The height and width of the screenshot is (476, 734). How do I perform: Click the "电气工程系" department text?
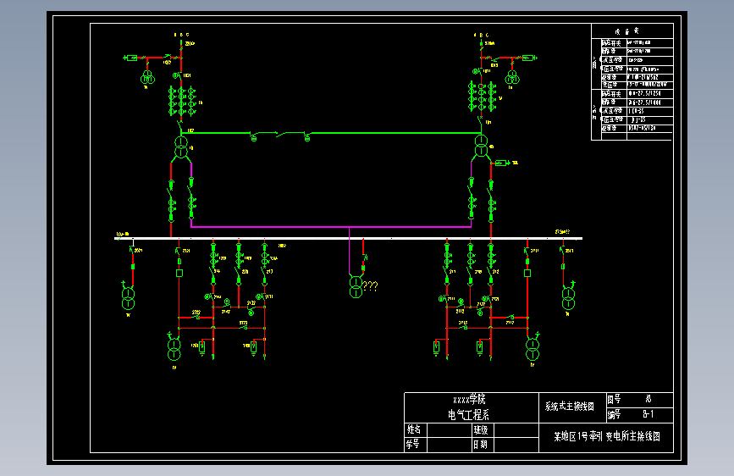(x=468, y=415)
